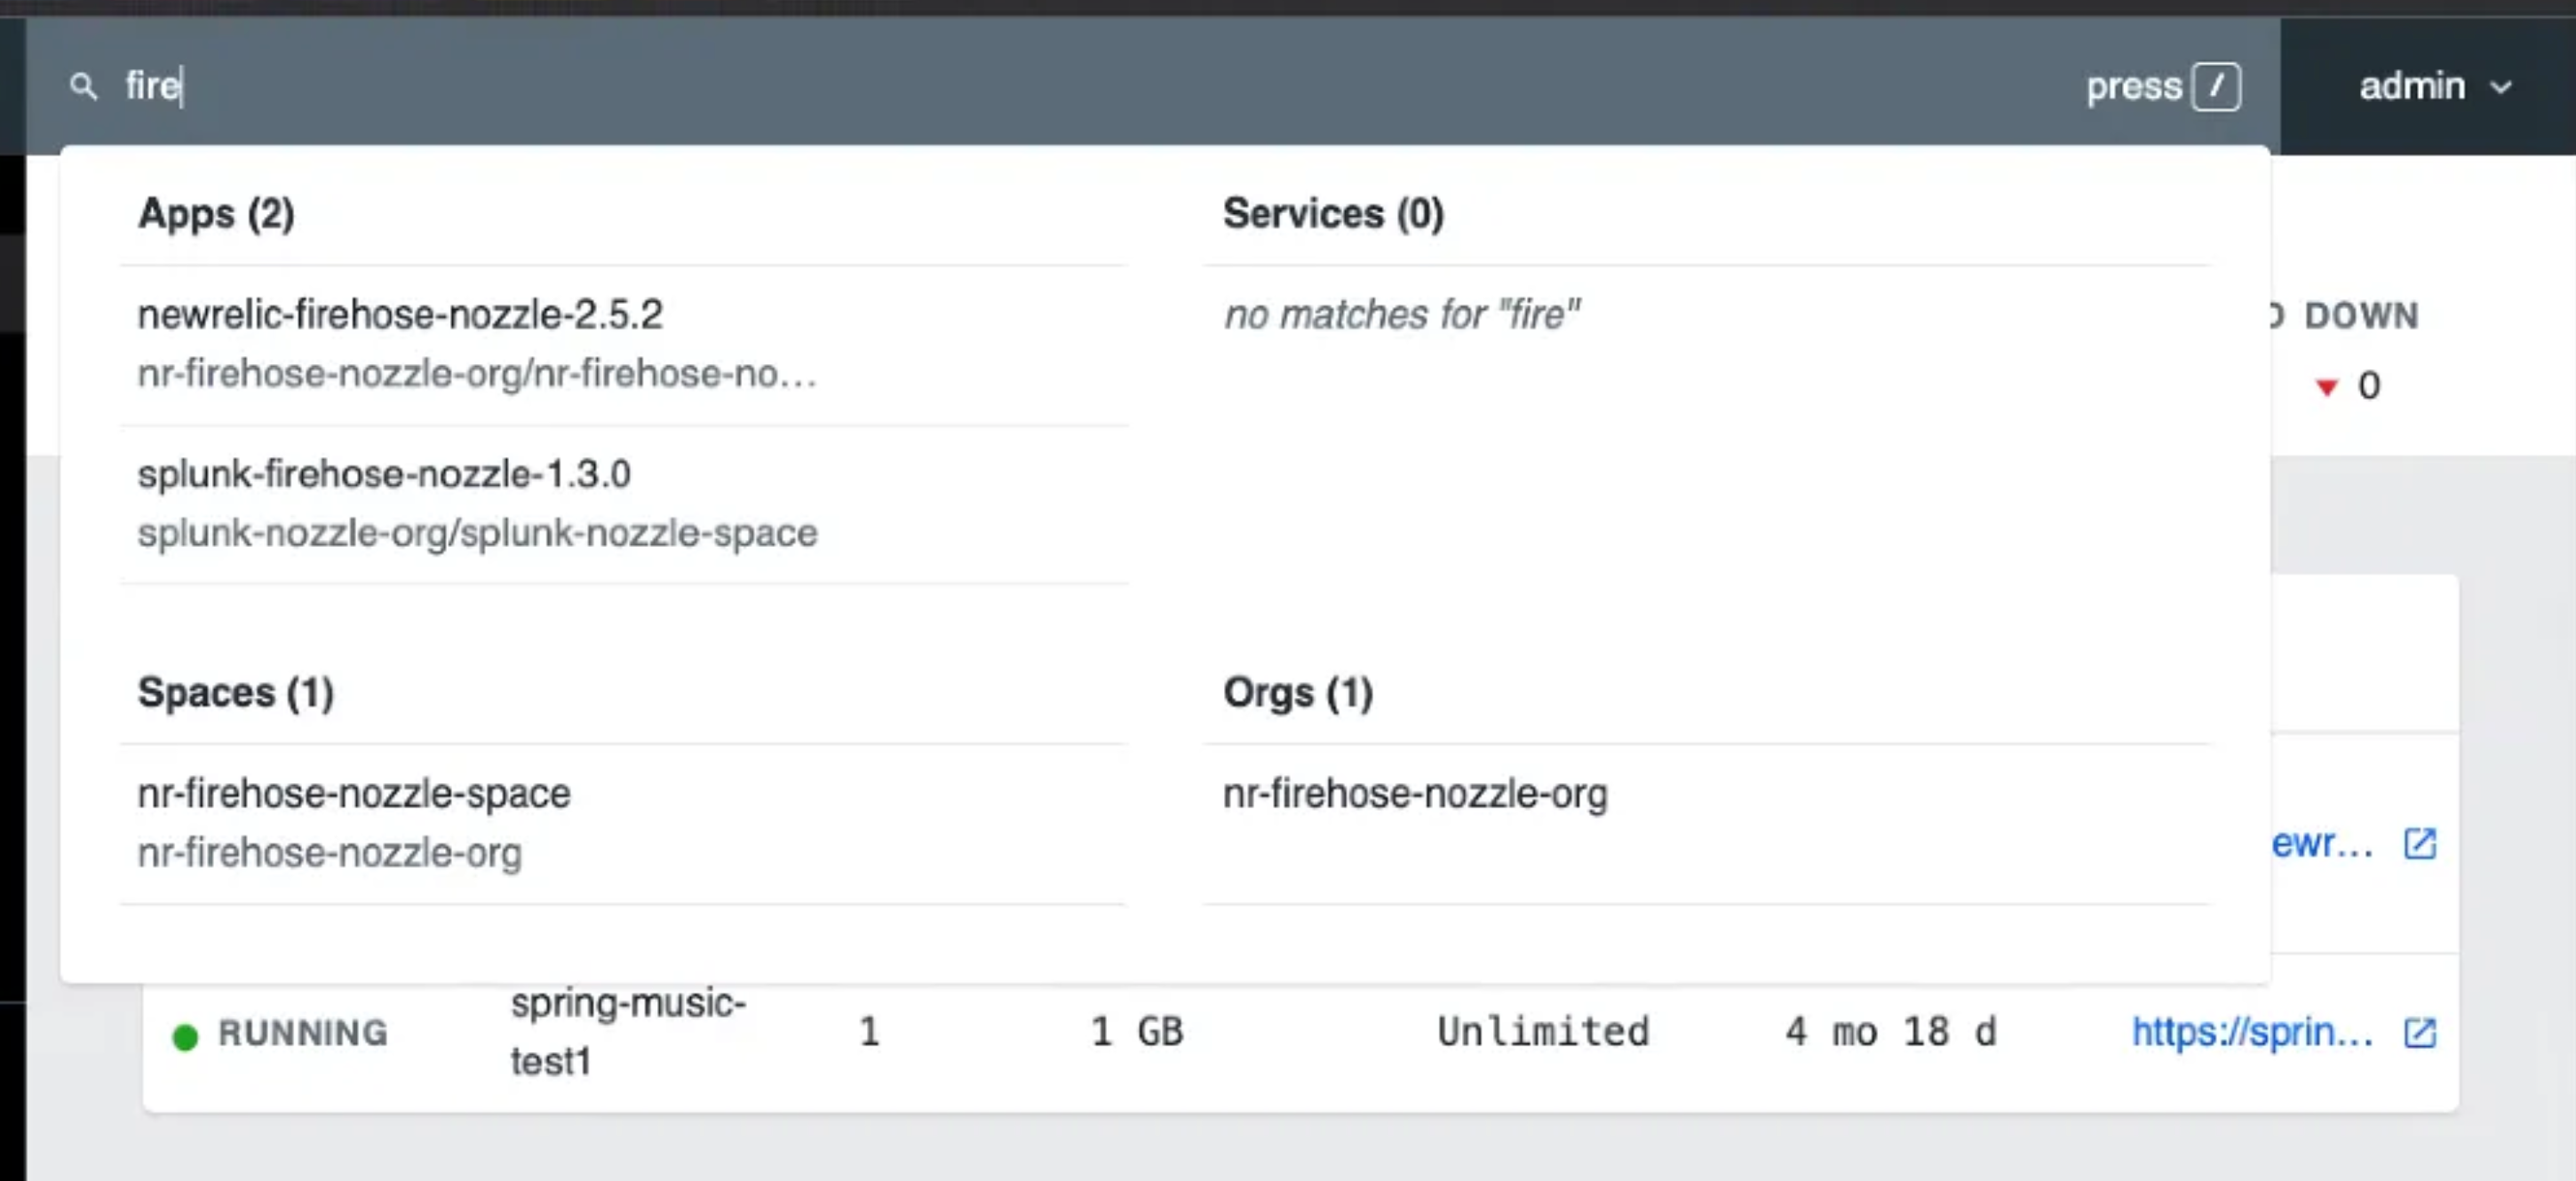
Task: Select the splunk-firehose-nozzle-1.3.0 app result
Action: tap(384, 474)
